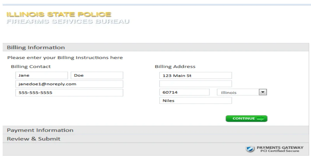Collapse the Billing Information section header
The image size is (311, 157).
[156, 48]
